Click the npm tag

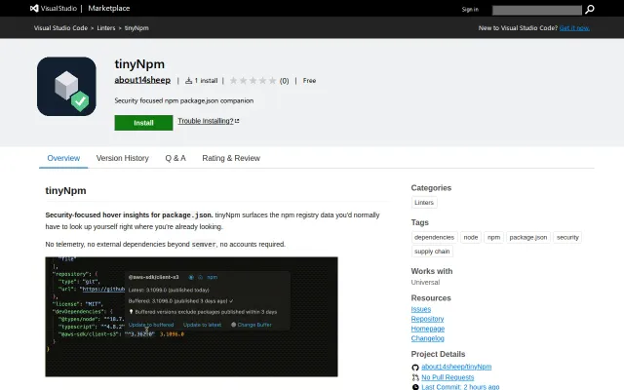[x=493, y=237]
